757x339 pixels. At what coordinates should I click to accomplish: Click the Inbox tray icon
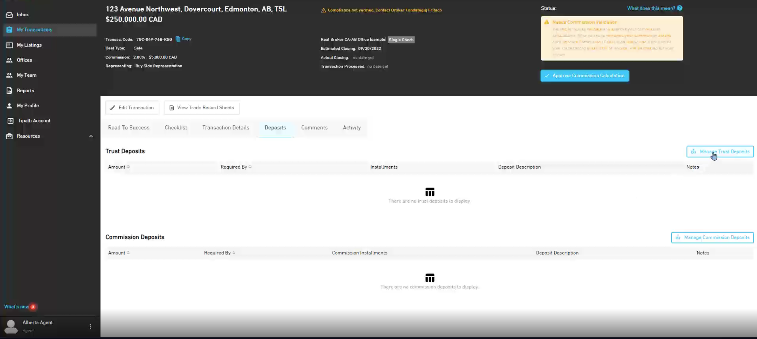pos(9,14)
